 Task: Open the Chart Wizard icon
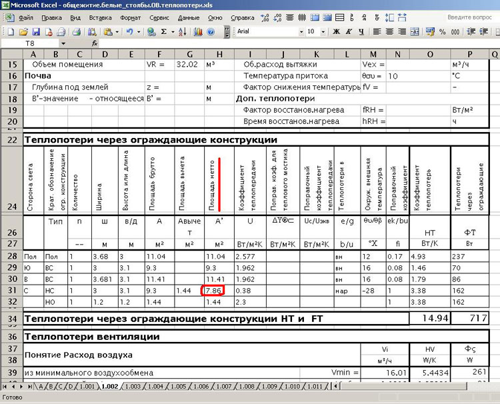(x=199, y=31)
